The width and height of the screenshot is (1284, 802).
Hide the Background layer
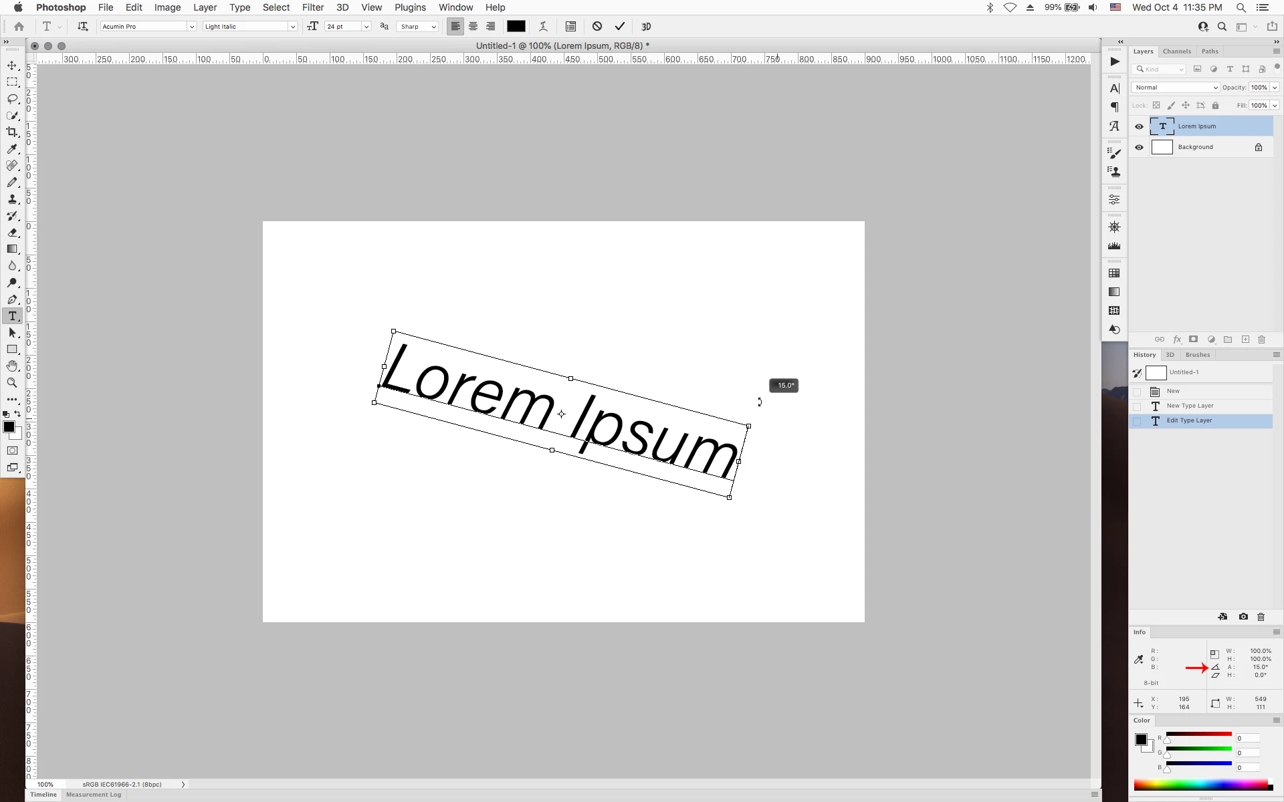pyautogui.click(x=1139, y=147)
